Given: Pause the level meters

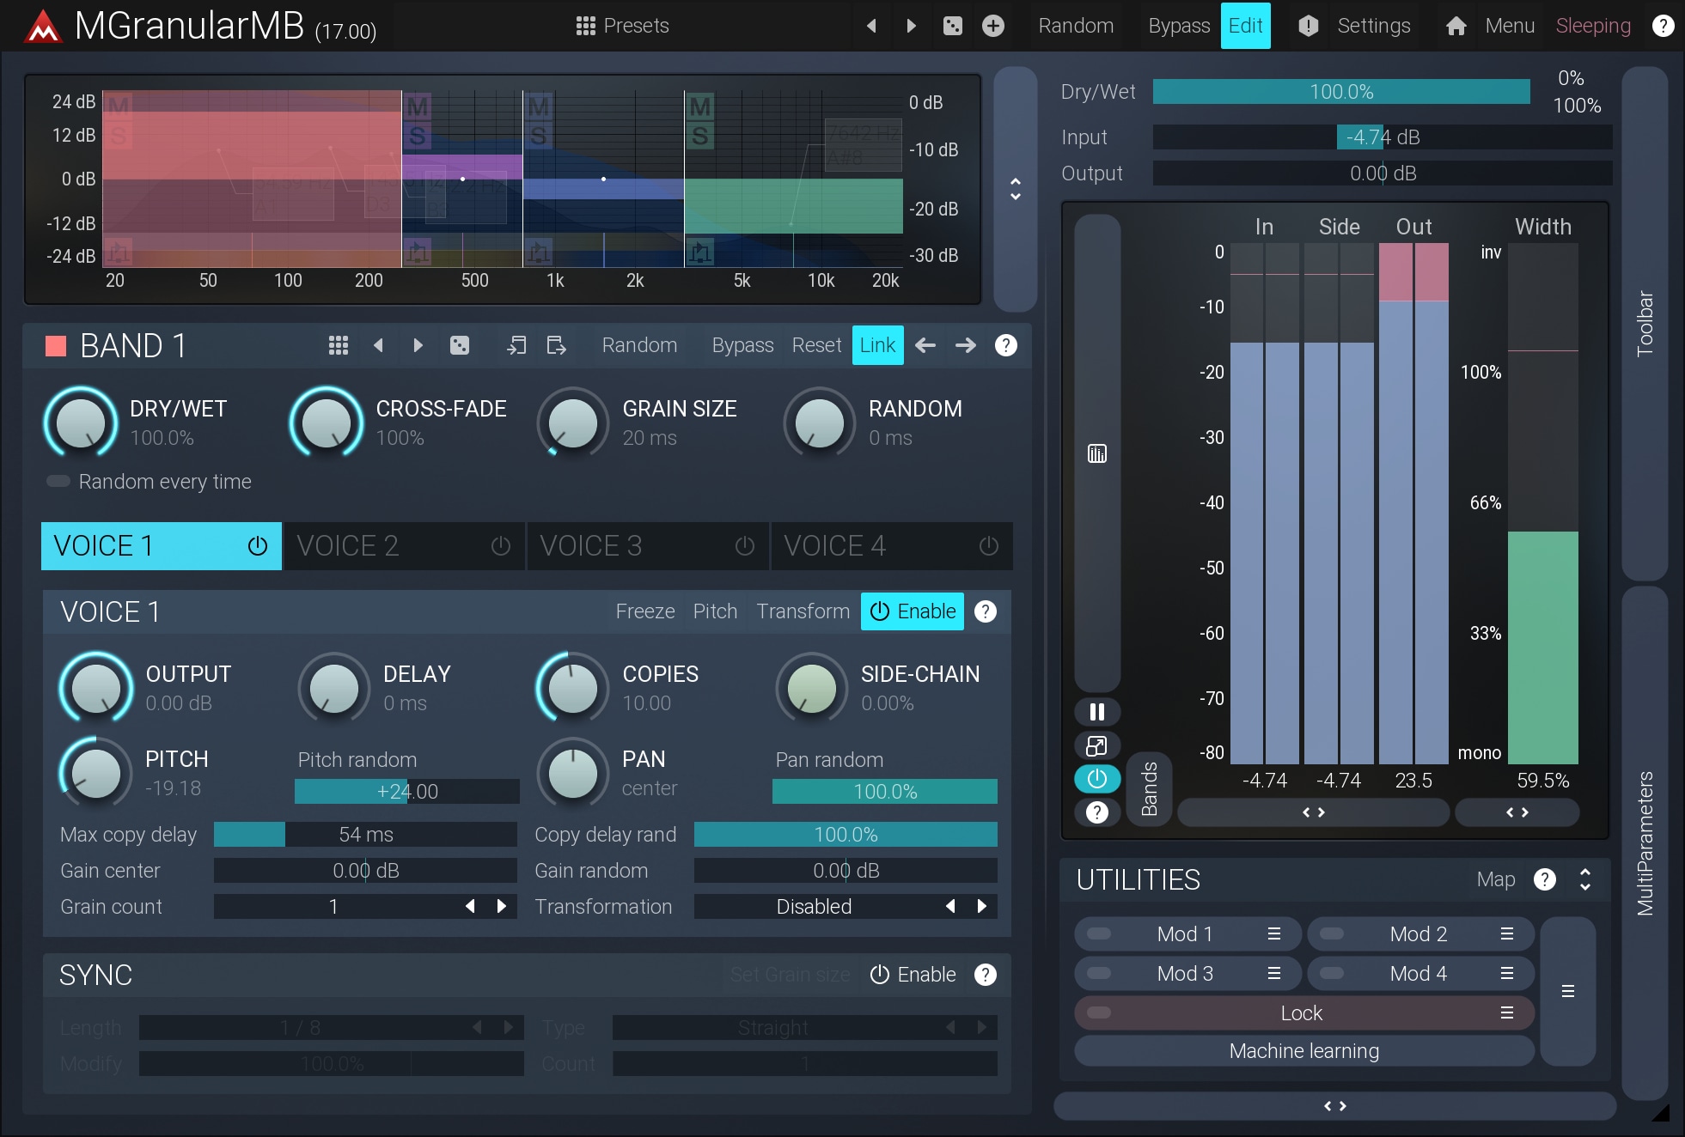Looking at the screenshot, I should (1096, 712).
